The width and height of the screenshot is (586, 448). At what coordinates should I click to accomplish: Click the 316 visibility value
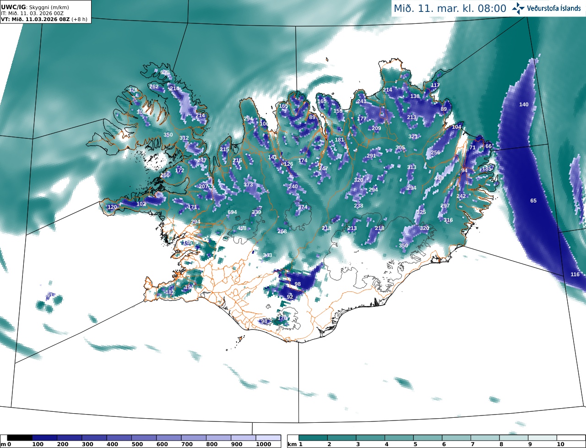coord(448,220)
